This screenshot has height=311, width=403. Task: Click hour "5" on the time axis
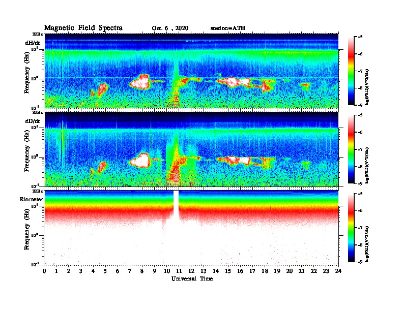point(105,271)
